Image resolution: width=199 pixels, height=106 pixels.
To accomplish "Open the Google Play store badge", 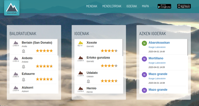I will tap(164, 6).
